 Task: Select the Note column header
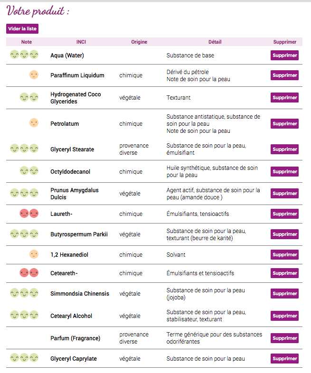pyautogui.click(x=27, y=42)
